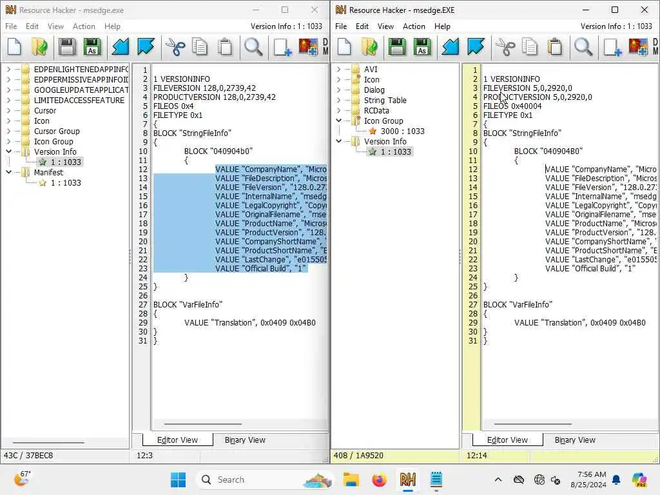Click Save As icon in left msedge.exe window
Screen dimensions: 660x495
pos(93,46)
